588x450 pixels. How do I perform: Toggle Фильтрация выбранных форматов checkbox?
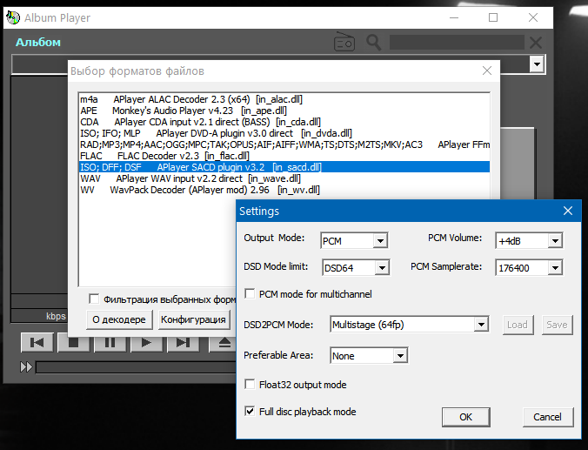[94, 299]
